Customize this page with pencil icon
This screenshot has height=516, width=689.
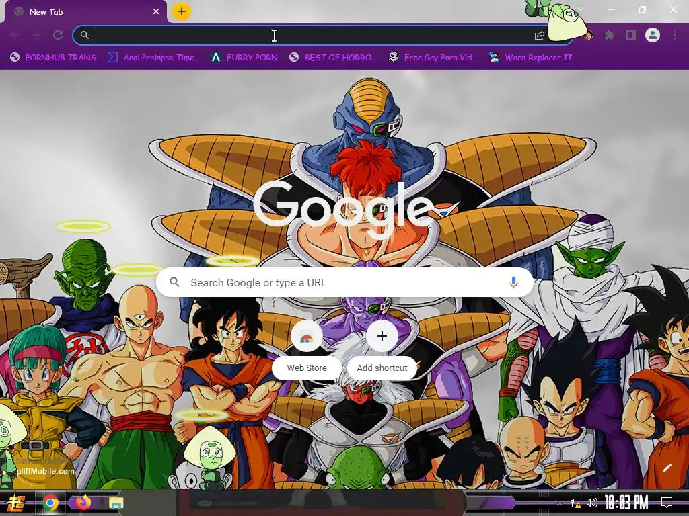(667, 468)
